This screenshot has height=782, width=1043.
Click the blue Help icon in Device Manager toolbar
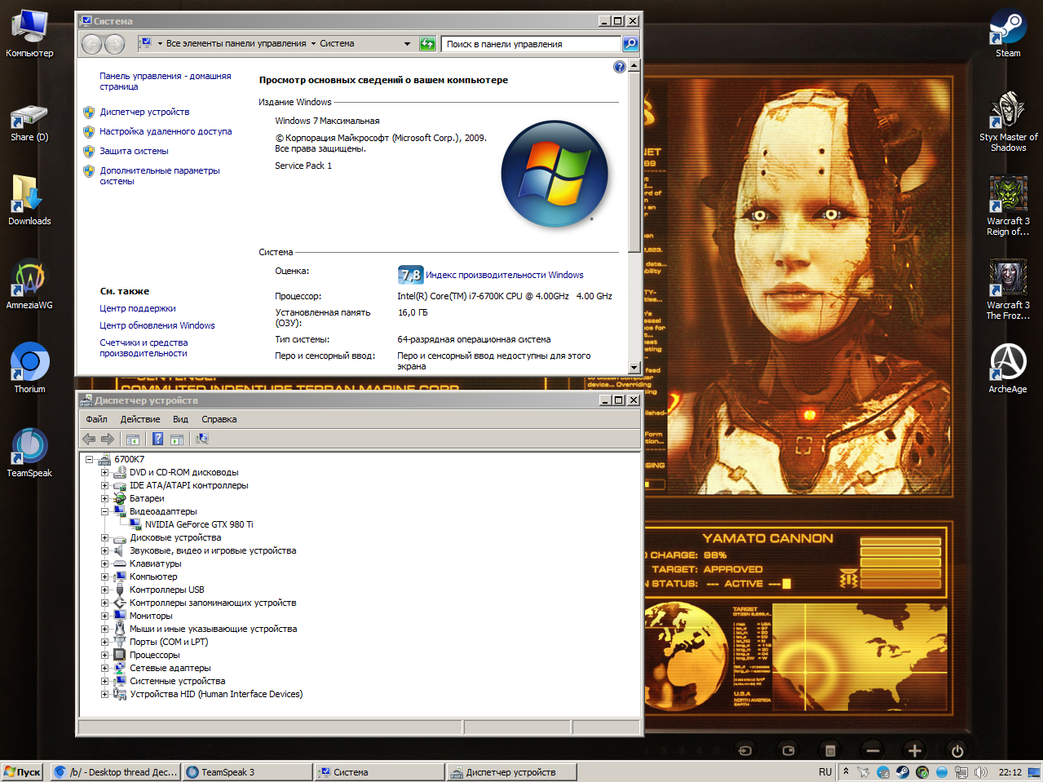(157, 439)
